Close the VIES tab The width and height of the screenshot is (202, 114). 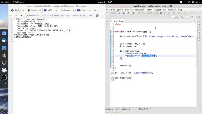click(x=56, y=10)
